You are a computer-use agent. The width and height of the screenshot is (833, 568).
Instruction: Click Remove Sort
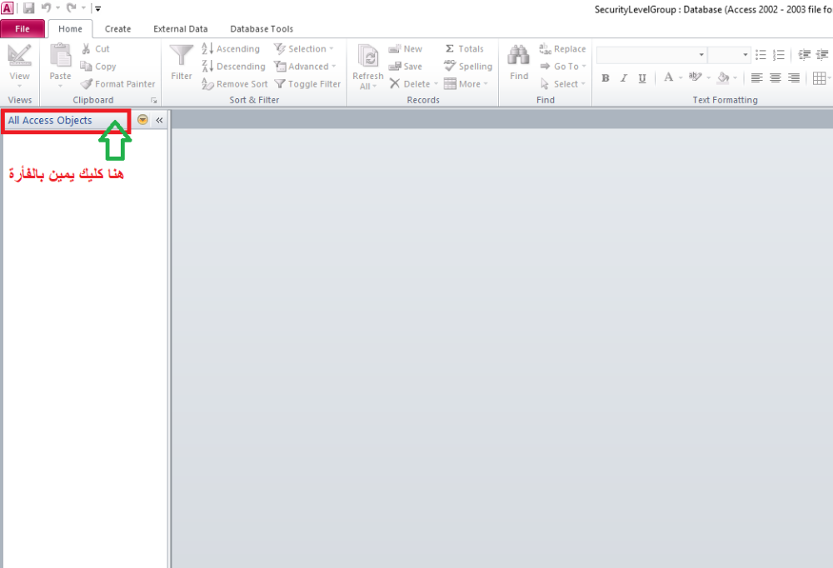(x=235, y=84)
